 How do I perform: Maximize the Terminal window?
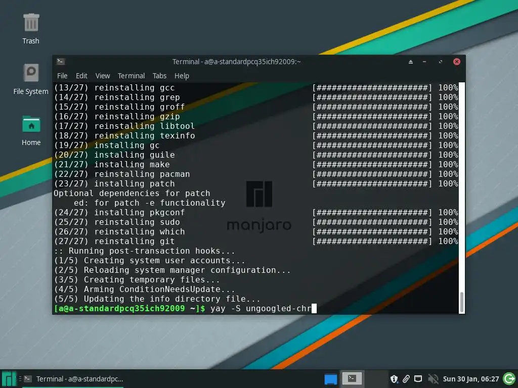click(x=441, y=62)
